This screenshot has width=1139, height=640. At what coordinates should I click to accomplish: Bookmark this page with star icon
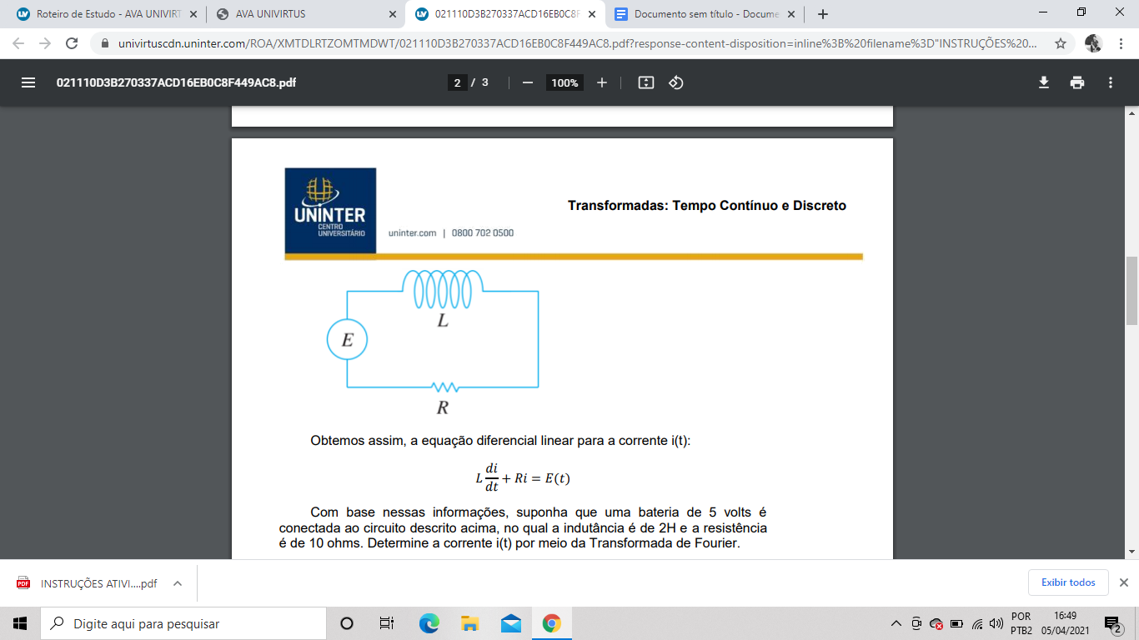click(x=1061, y=43)
